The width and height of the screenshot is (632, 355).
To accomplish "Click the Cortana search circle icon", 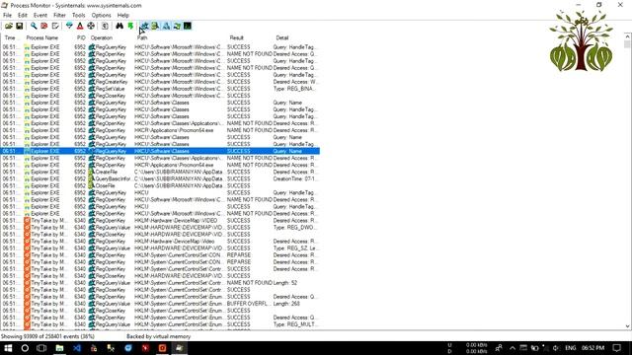I will 25,348.
